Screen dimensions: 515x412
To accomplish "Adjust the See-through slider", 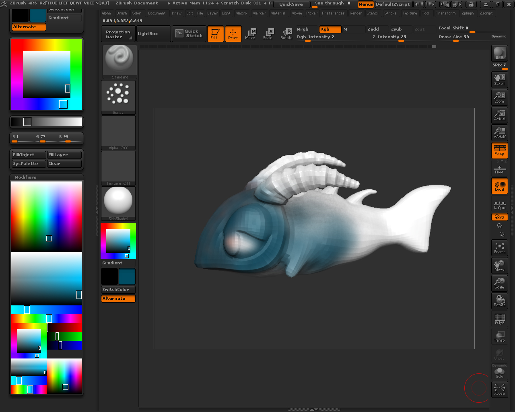I will [x=333, y=4].
